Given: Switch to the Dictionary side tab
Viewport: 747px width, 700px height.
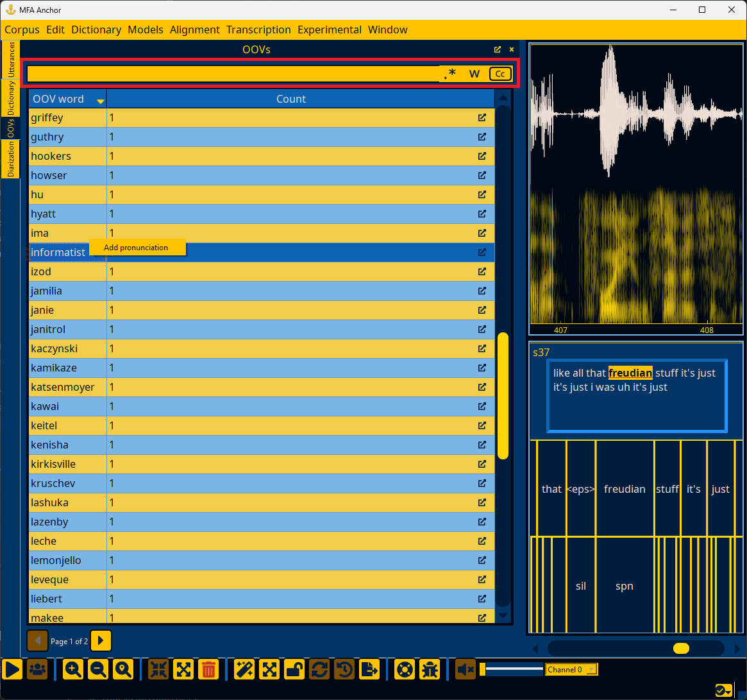Looking at the screenshot, I should tap(10, 98).
